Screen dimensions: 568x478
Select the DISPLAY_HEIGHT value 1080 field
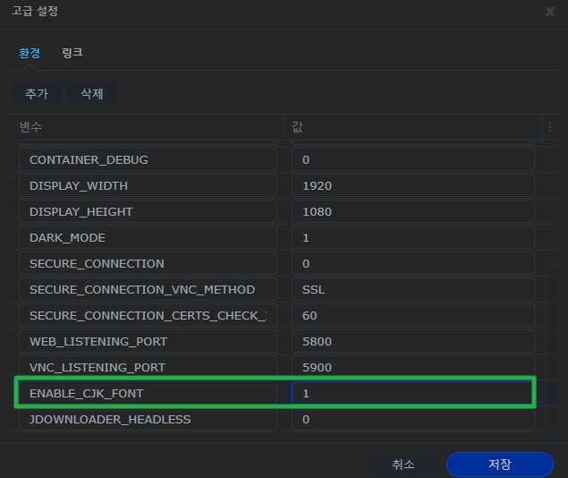click(412, 211)
